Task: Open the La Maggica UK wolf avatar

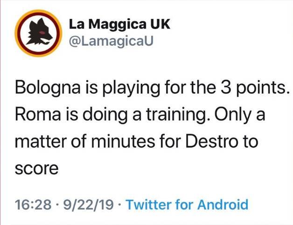Action: [38, 33]
